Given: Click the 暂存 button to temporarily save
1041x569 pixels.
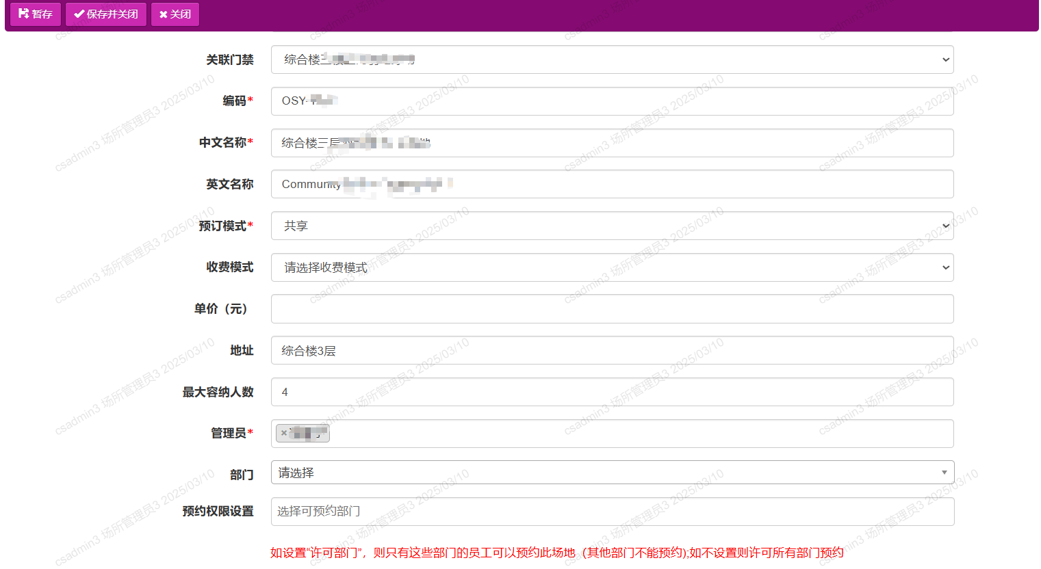Looking at the screenshot, I should pos(36,14).
